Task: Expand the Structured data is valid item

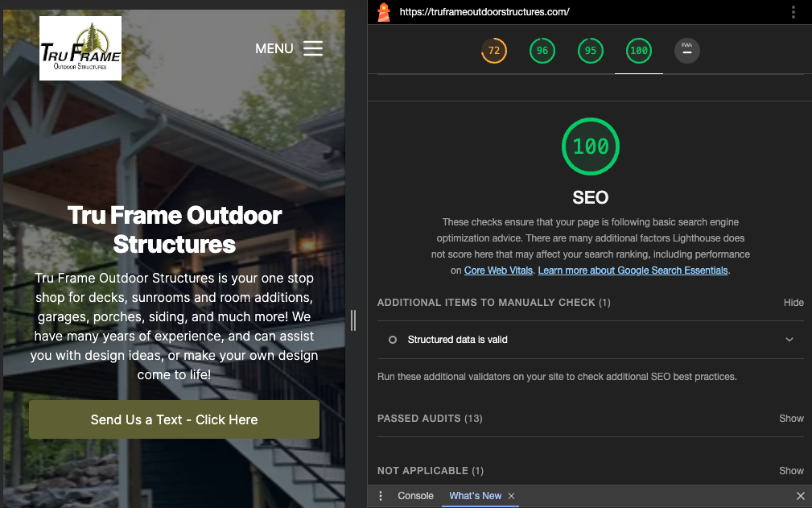Action: click(x=789, y=339)
